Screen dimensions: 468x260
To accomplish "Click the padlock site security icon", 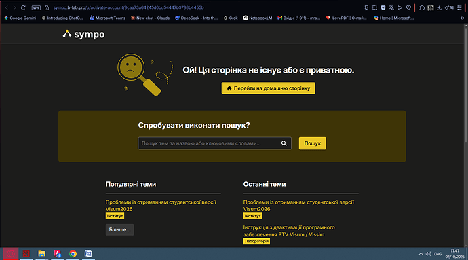I will (47, 7).
